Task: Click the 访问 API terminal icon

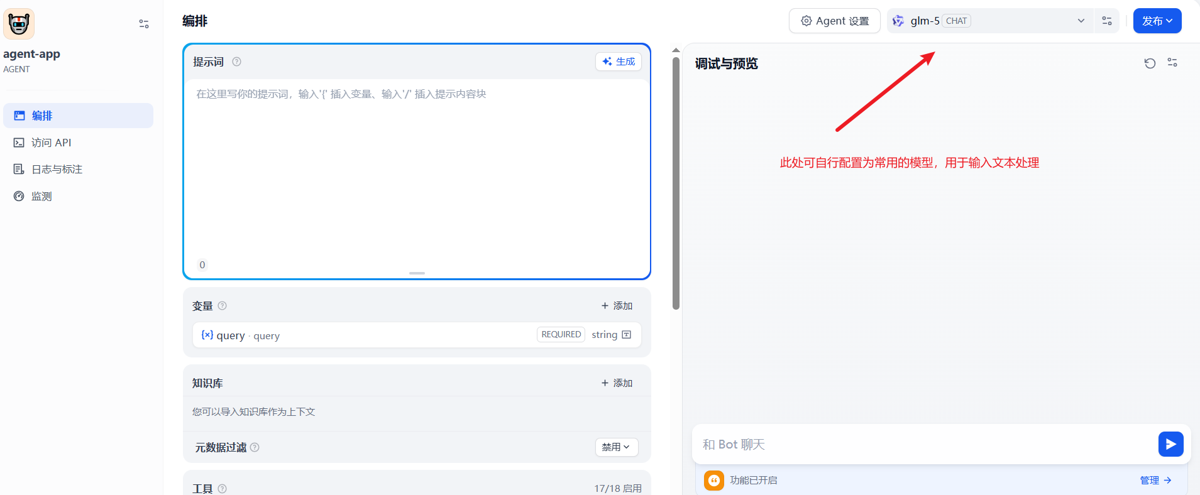Action: coord(19,143)
